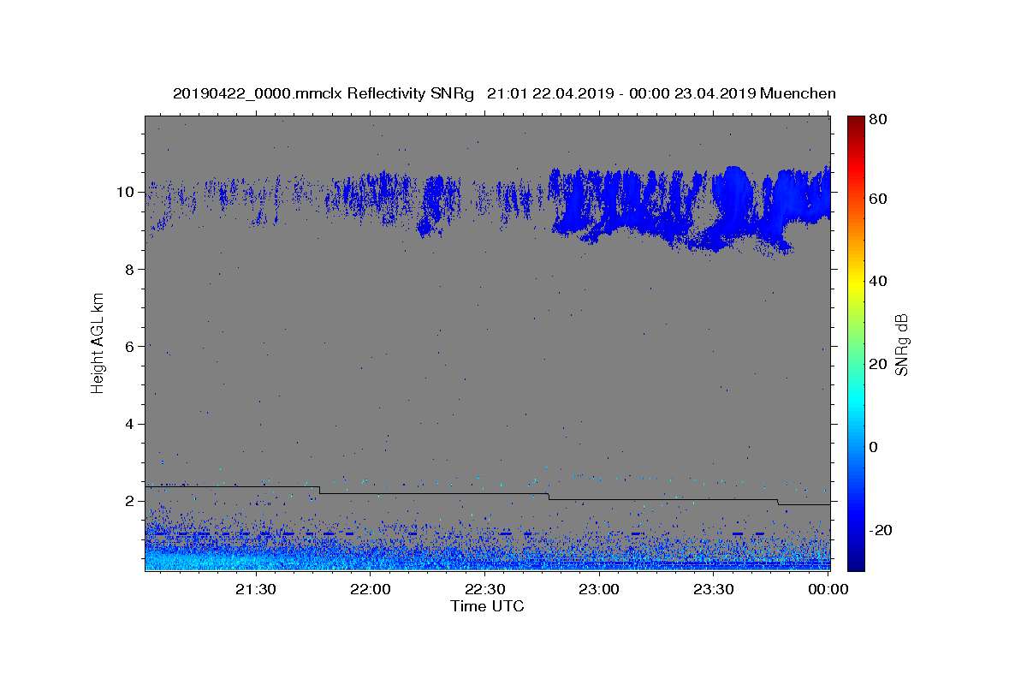Click the colorbar value 0

tap(875, 447)
